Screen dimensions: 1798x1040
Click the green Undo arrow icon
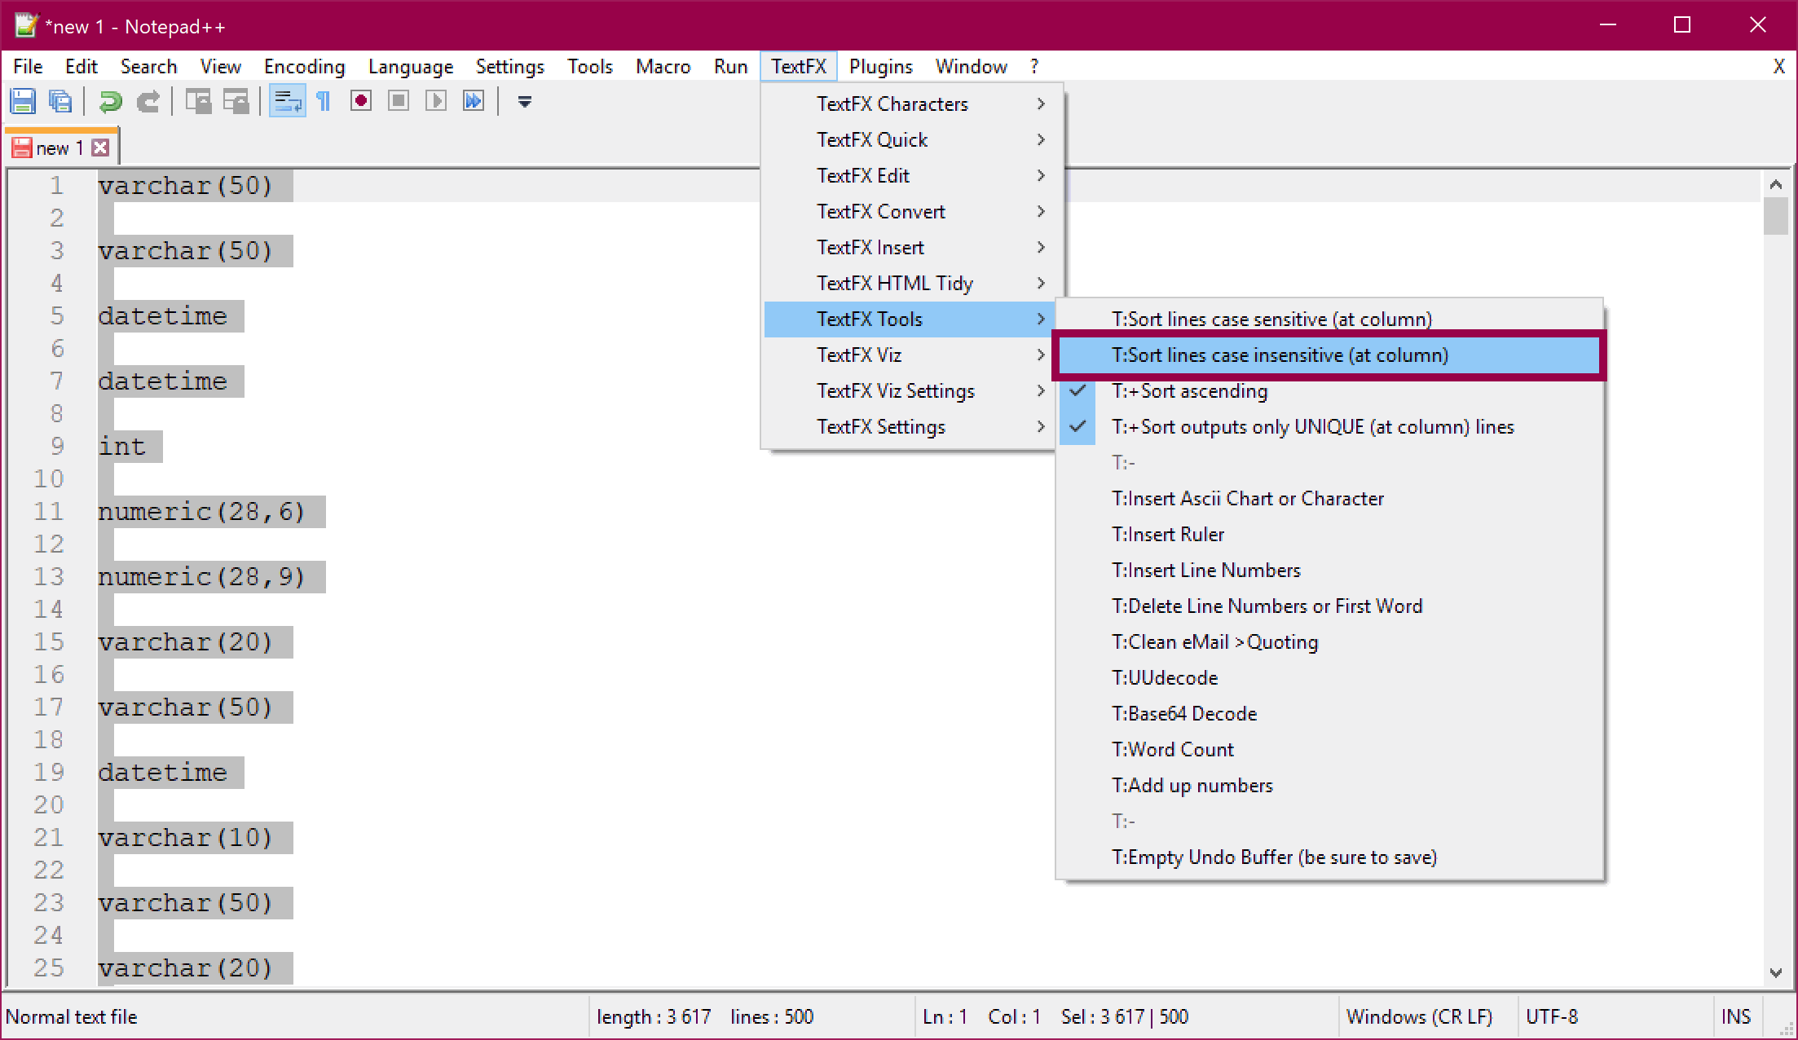[110, 102]
